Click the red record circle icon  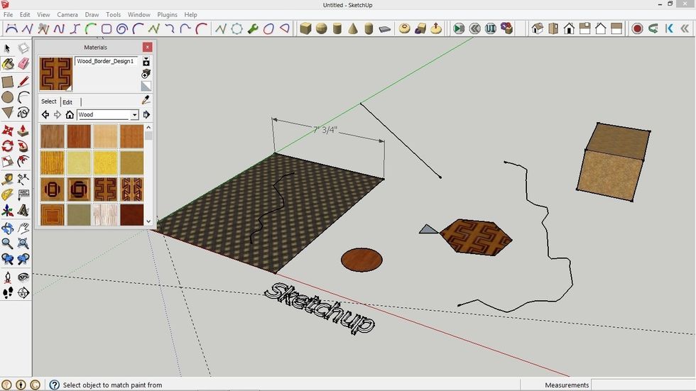pyautogui.click(x=638, y=29)
